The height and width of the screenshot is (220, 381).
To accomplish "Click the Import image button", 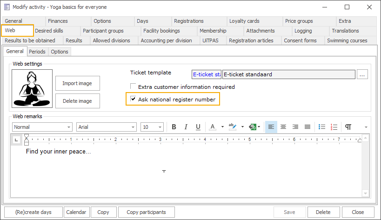I will (77, 83).
